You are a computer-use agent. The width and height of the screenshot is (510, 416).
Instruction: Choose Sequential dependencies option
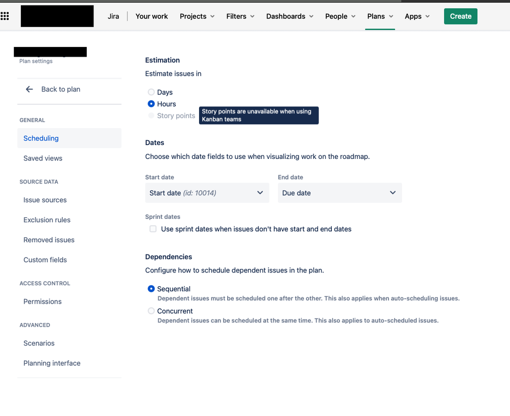click(151, 289)
